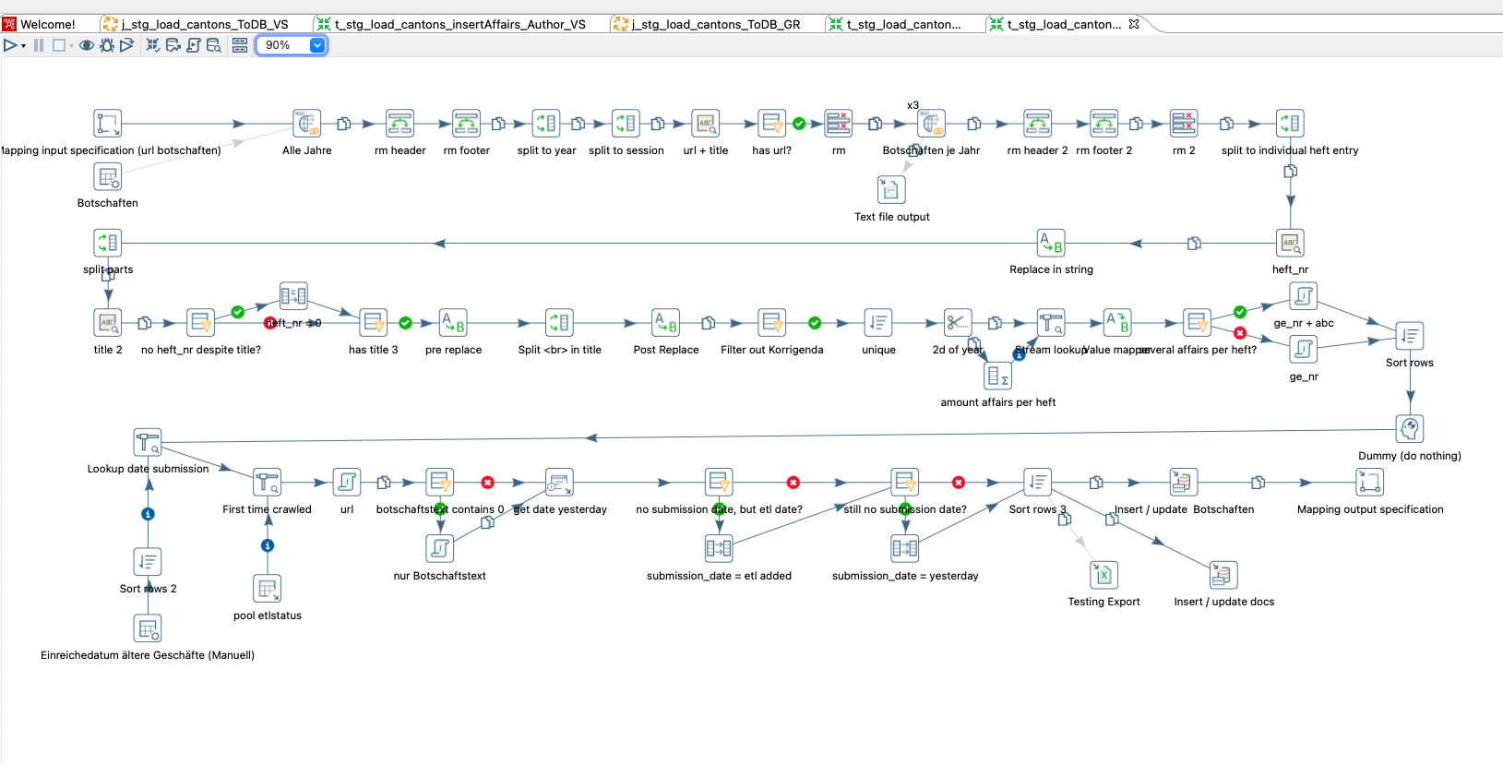The width and height of the screenshot is (1503, 765).
Task: Click the green check hop after has url?
Action: 799,124
